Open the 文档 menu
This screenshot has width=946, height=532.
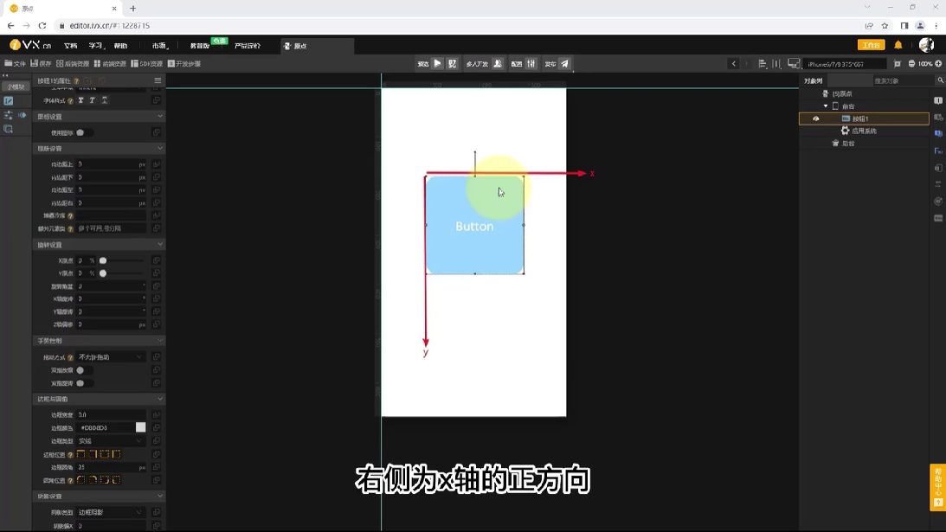click(x=71, y=46)
